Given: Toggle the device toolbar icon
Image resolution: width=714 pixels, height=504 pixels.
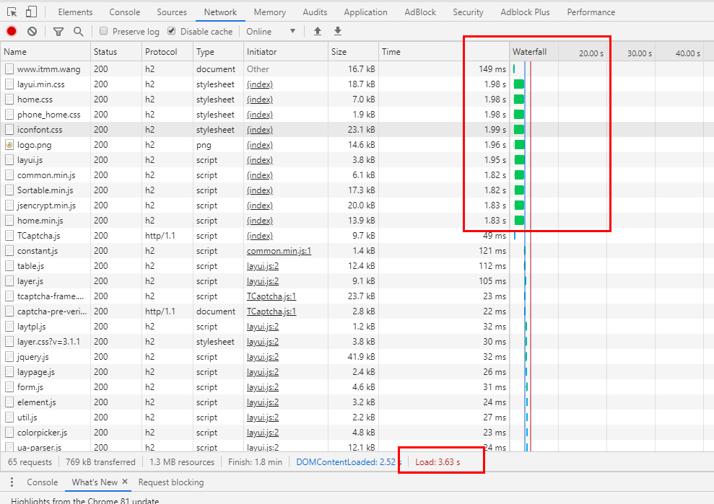Looking at the screenshot, I should (31, 12).
